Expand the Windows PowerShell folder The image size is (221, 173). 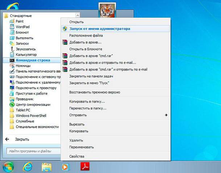coord(28,116)
